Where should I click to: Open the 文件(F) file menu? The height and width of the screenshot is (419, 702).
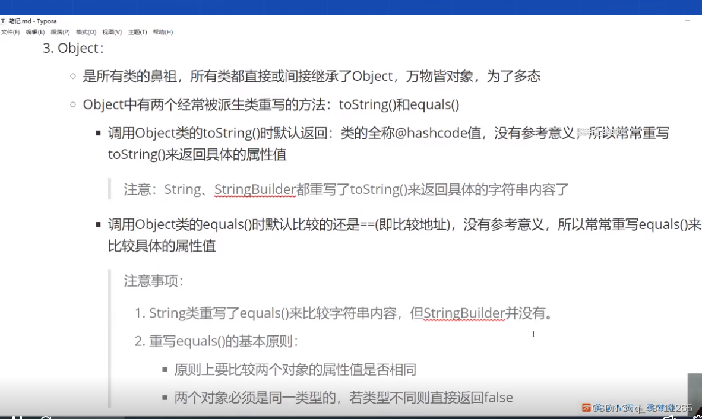(x=10, y=32)
